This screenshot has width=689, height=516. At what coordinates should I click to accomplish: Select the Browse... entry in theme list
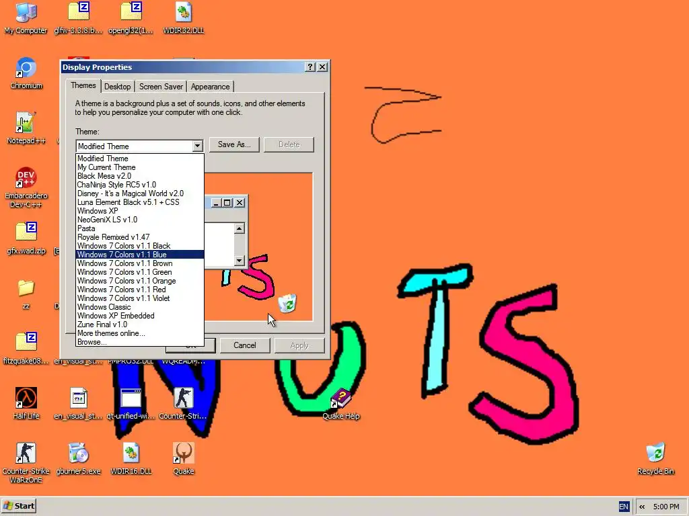click(x=140, y=342)
